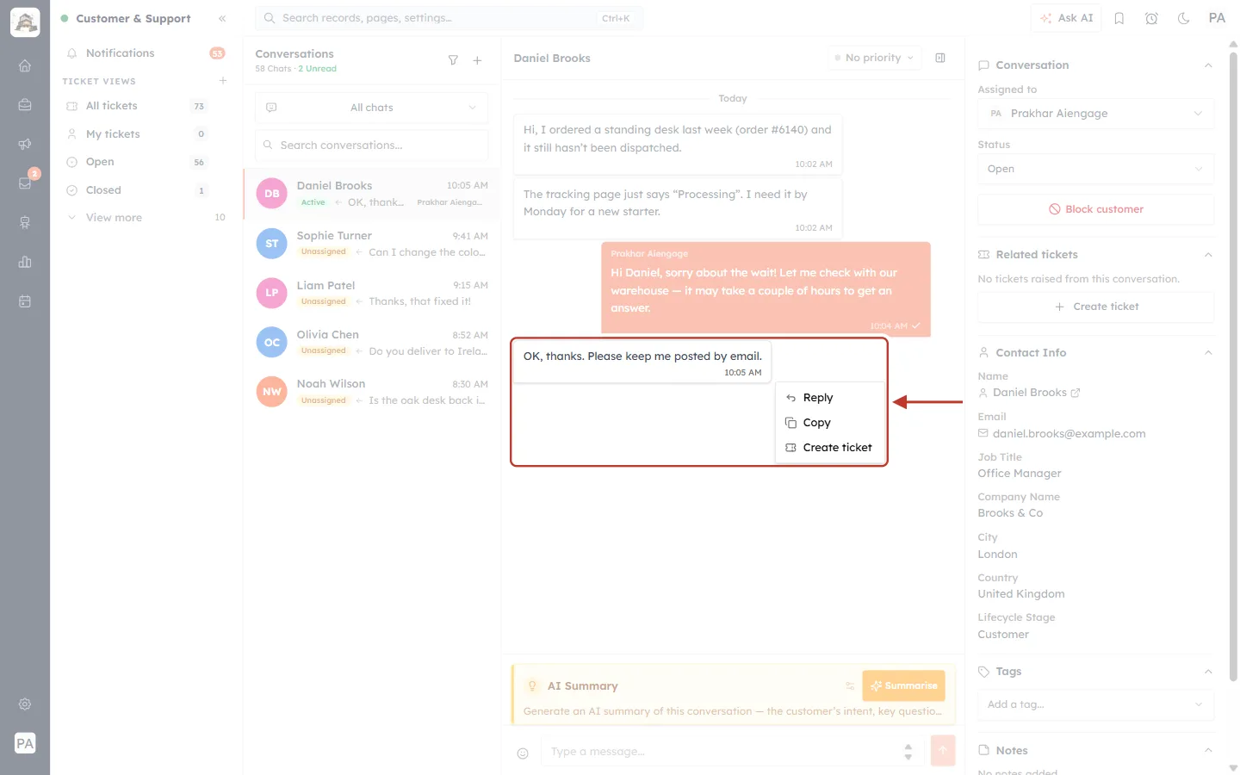Click the scrollbar down arrow in right panel
1240x775 pixels.
(1233, 768)
